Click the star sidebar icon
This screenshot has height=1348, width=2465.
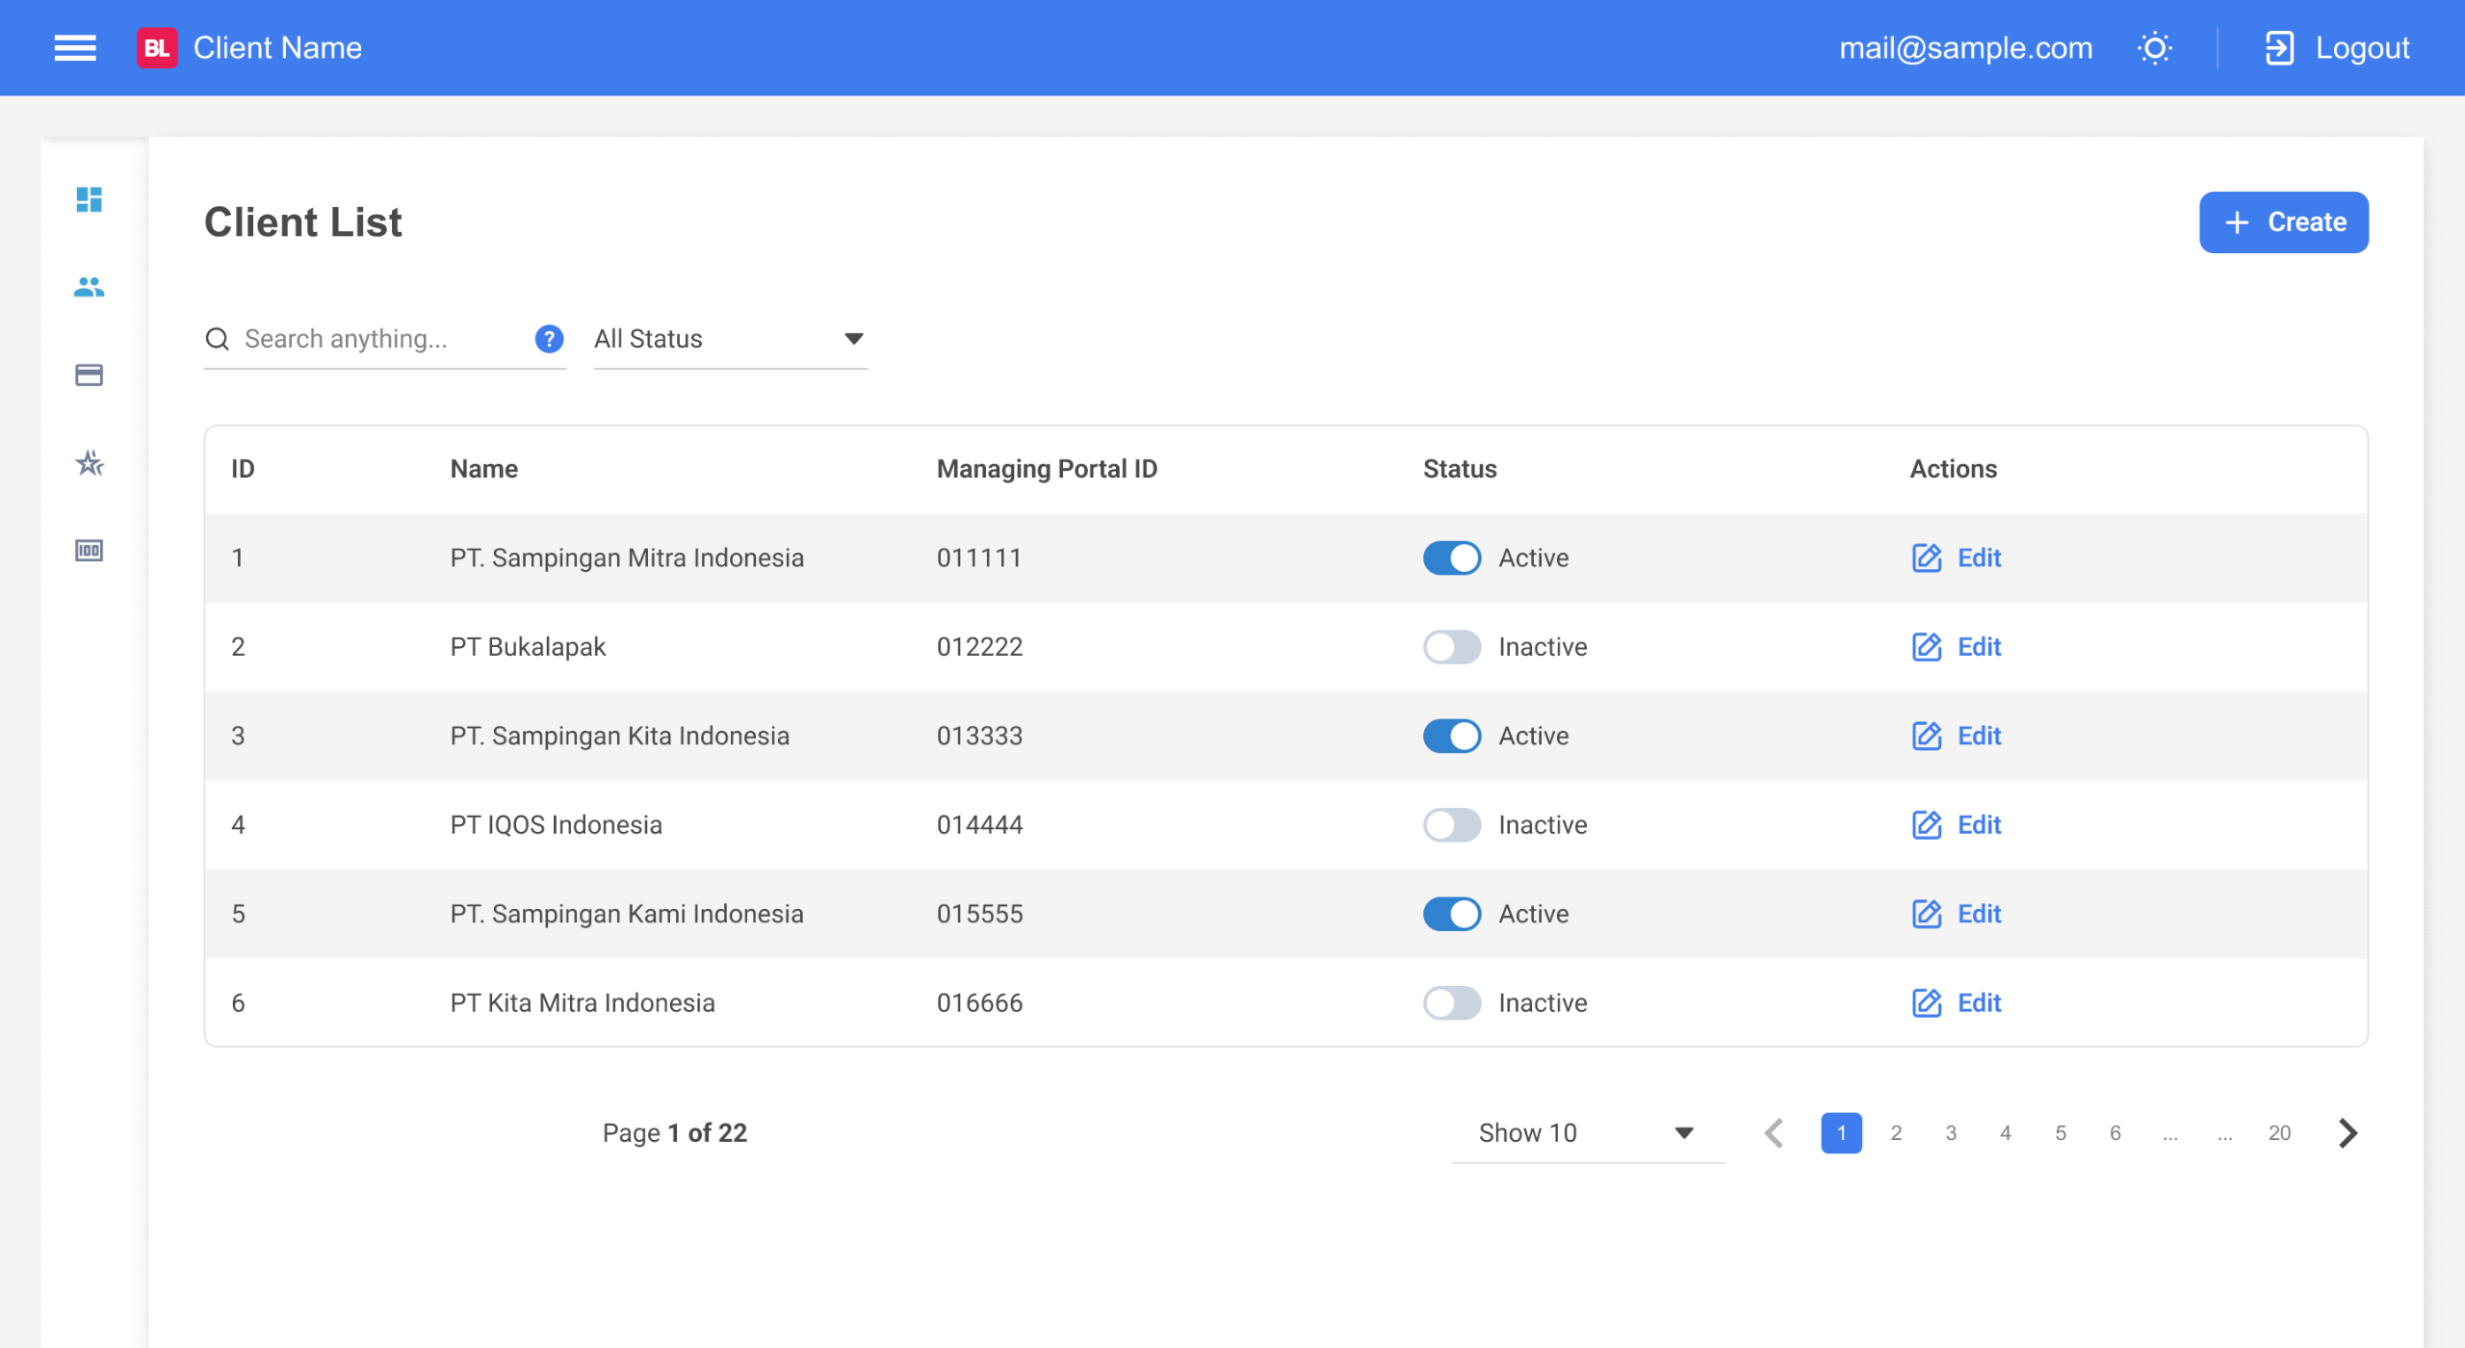point(89,463)
